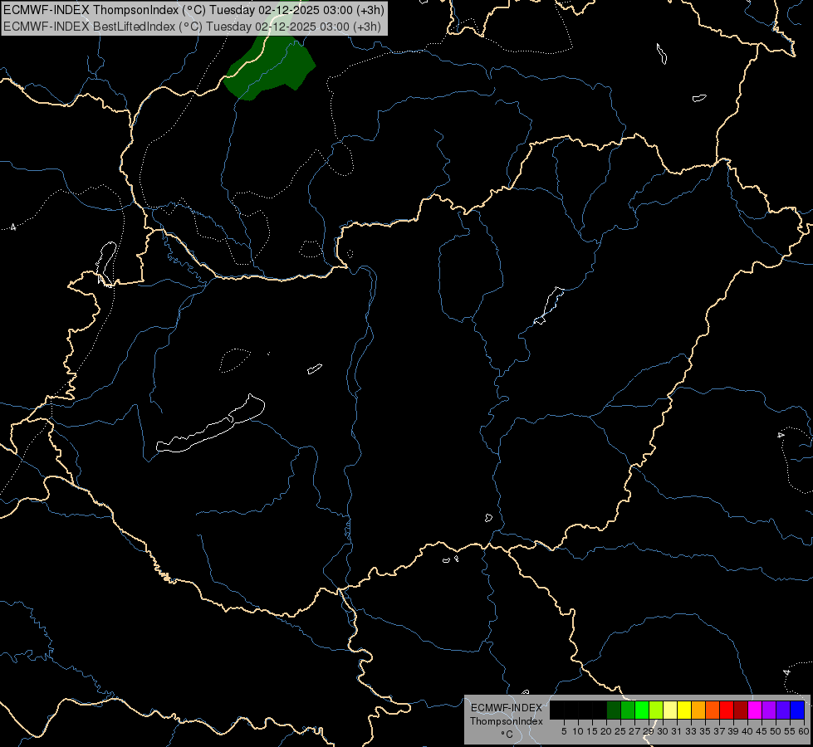Click the legend tick value '35'

[x=705, y=731]
